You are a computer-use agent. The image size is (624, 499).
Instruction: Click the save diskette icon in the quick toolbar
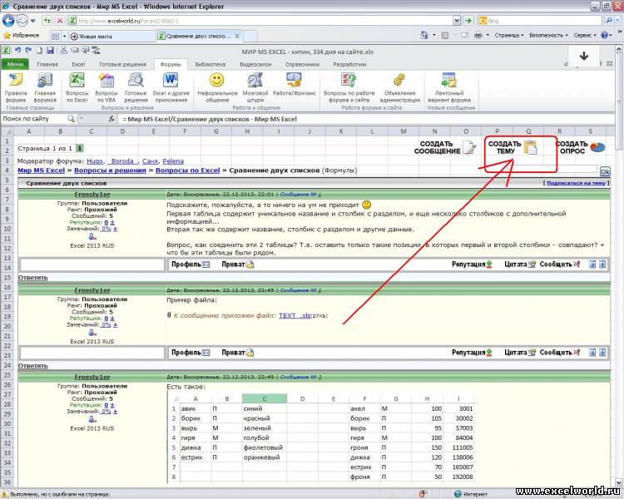coord(50,50)
